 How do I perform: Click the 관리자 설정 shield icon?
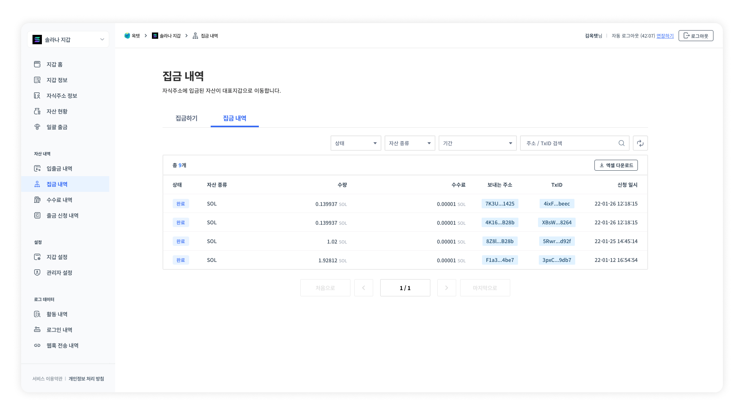[x=37, y=272]
